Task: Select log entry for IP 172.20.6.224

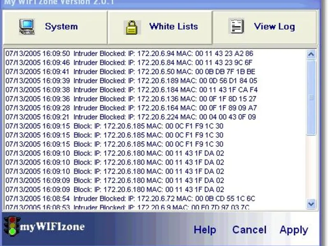Action: tap(130, 117)
